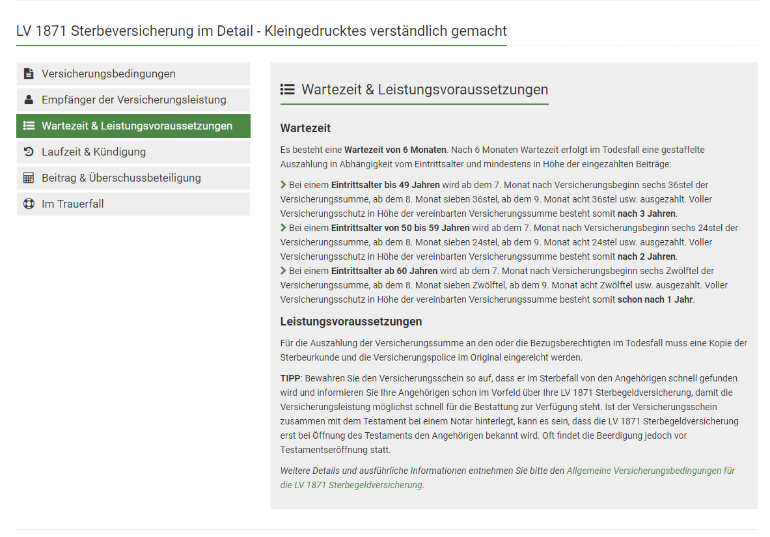
Task: Click the sentence starting 'Für die Auszahlung der Versicherungssumme'
Action: click(x=514, y=350)
